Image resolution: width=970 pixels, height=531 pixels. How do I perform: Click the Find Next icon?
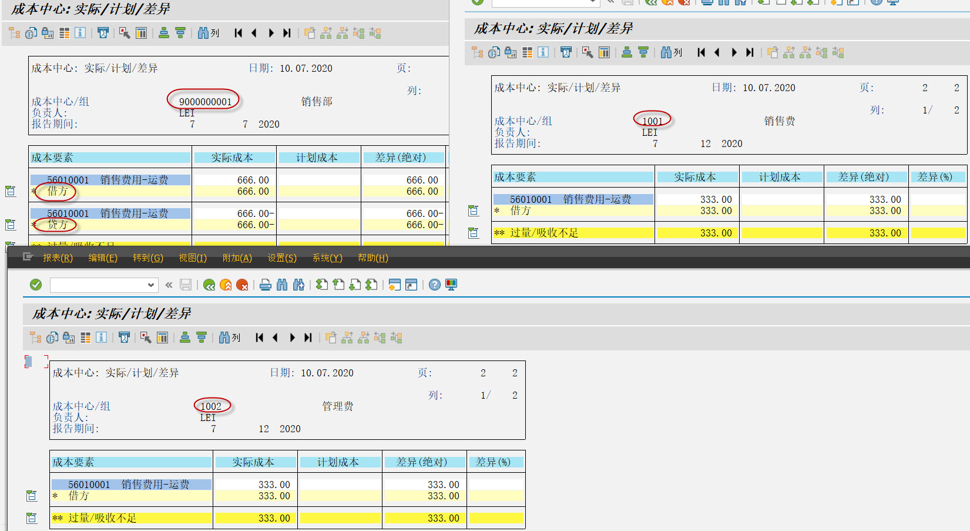[x=298, y=285]
